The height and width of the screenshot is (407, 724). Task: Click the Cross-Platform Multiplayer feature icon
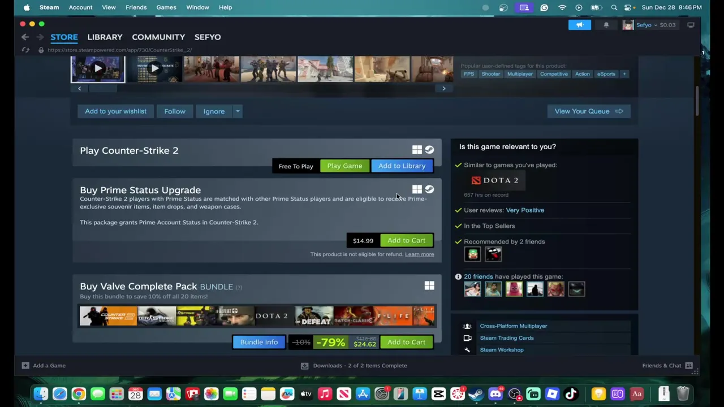point(467,326)
